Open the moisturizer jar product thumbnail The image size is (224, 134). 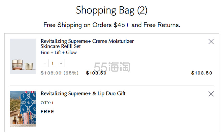pyautogui.click(x=23, y=56)
